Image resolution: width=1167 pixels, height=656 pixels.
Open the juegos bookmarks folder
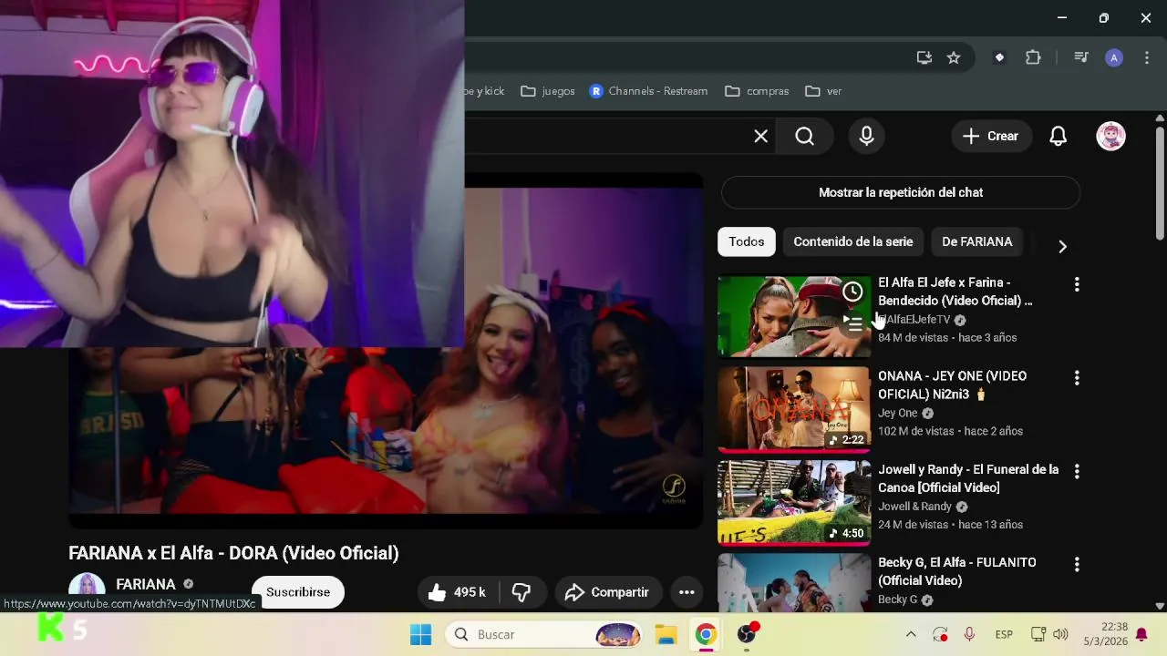pos(547,91)
